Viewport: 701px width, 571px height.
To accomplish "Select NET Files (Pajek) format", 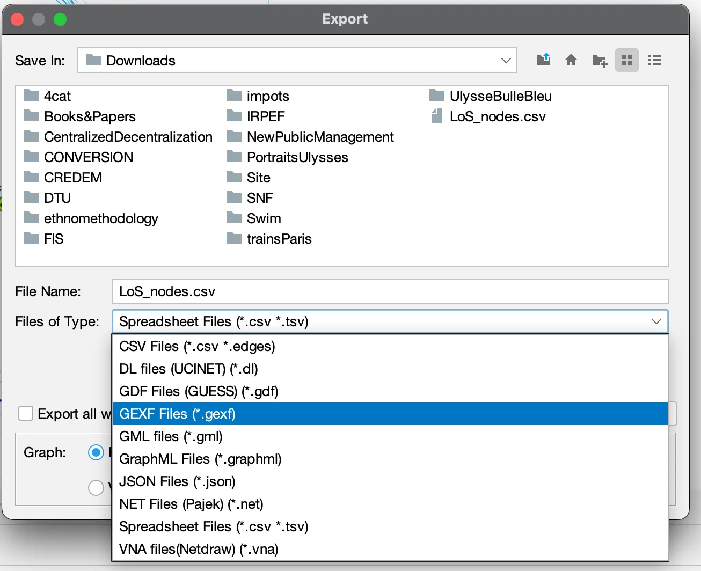I will point(191,504).
